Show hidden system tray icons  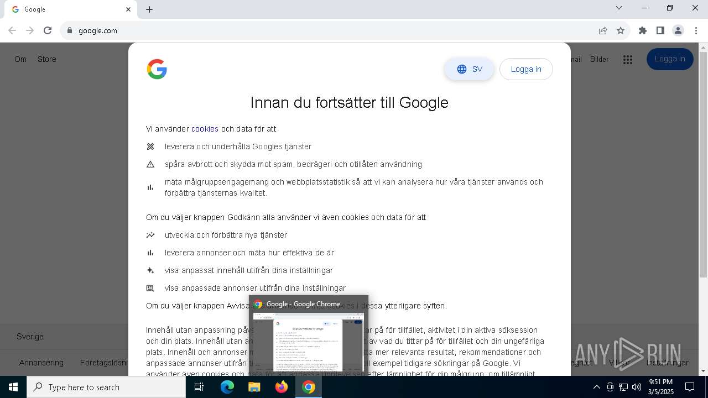(596, 387)
